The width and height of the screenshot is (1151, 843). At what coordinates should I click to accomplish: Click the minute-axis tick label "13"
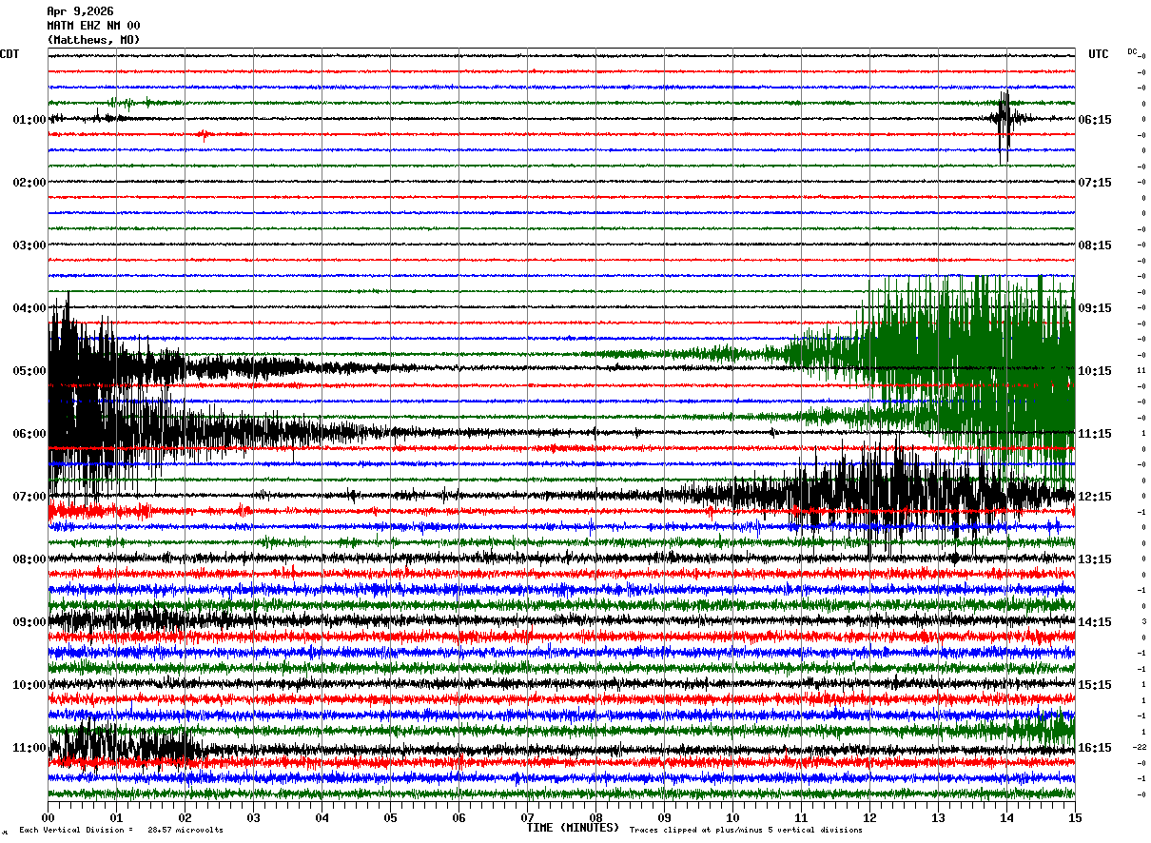(938, 817)
